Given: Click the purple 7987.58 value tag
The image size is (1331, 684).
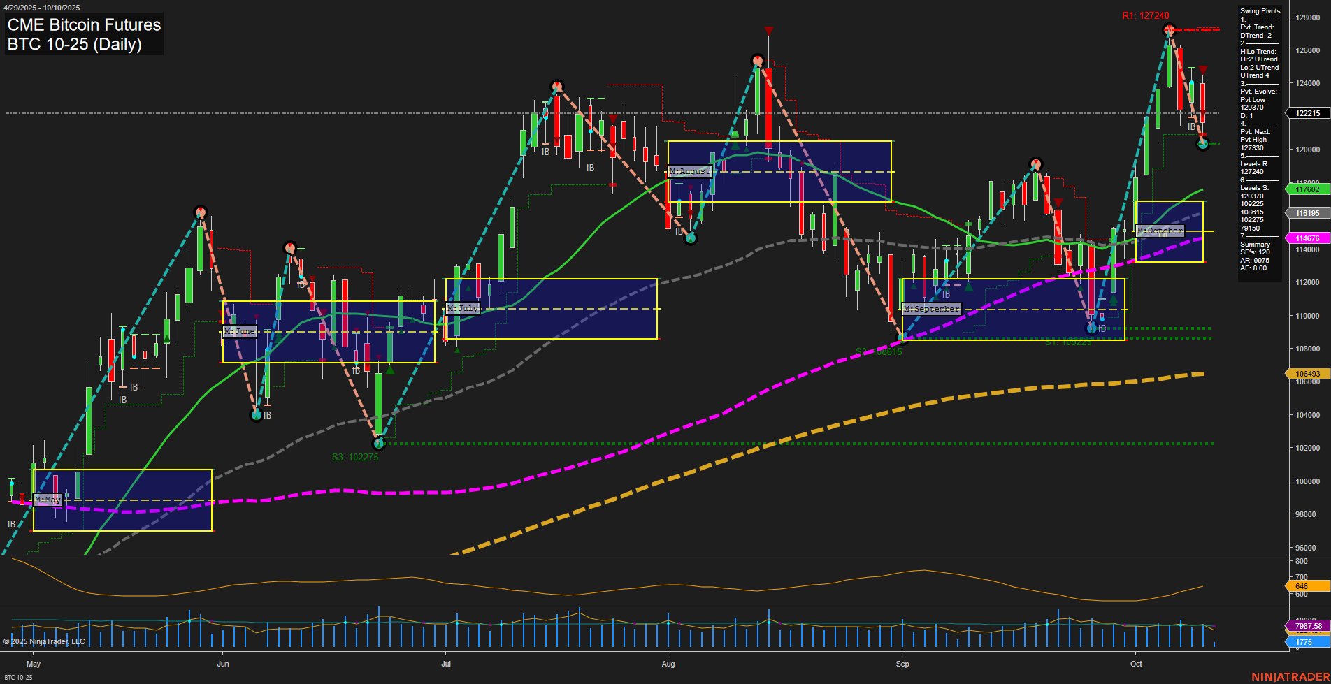Looking at the screenshot, I should pos(1307,626).
